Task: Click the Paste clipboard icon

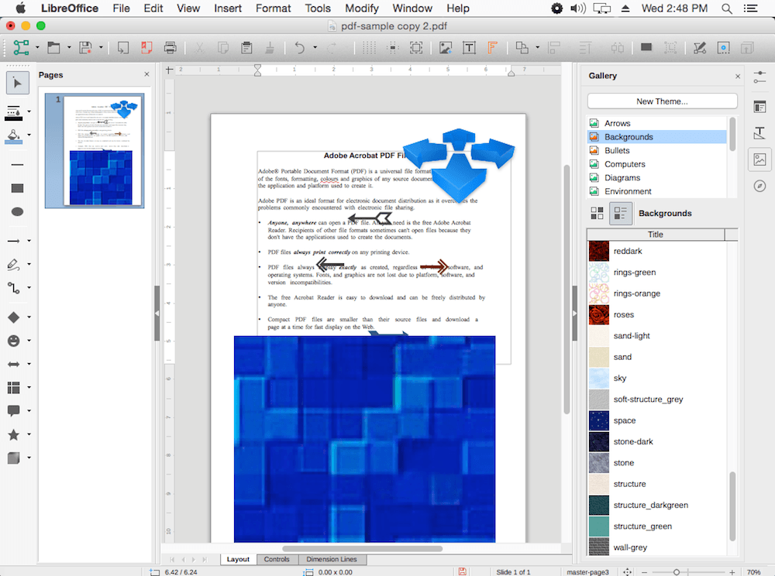Action: click(246, 47)
